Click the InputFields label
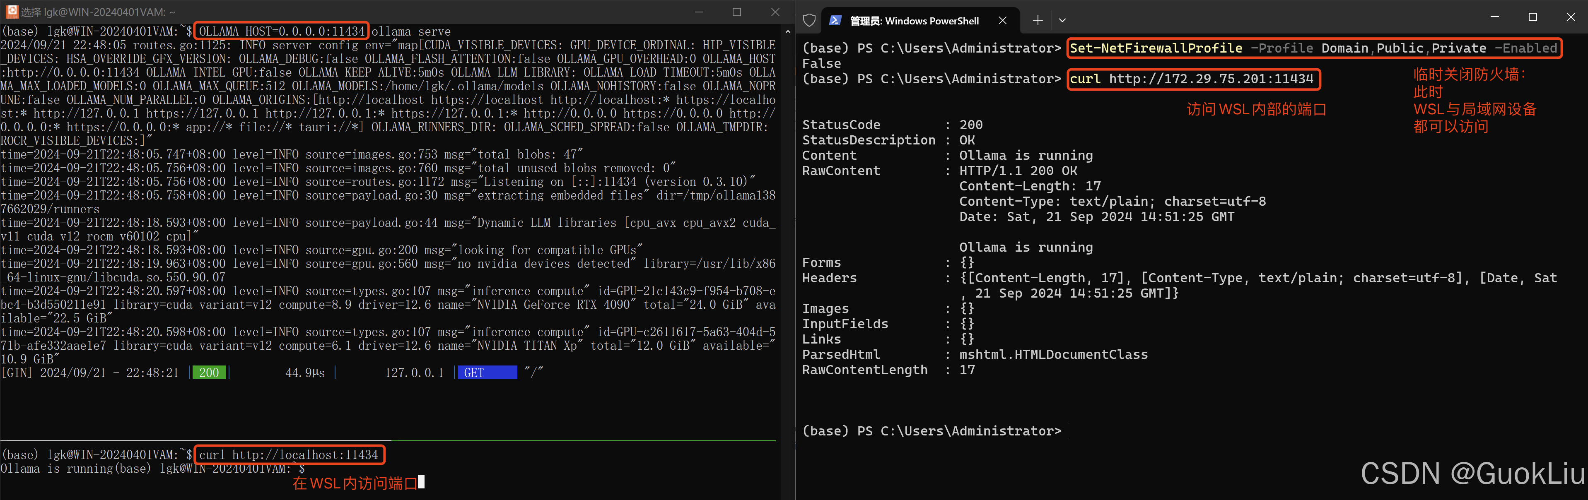Image resolution: width=1588 pixels, height=500 pixels. (845, 324)
